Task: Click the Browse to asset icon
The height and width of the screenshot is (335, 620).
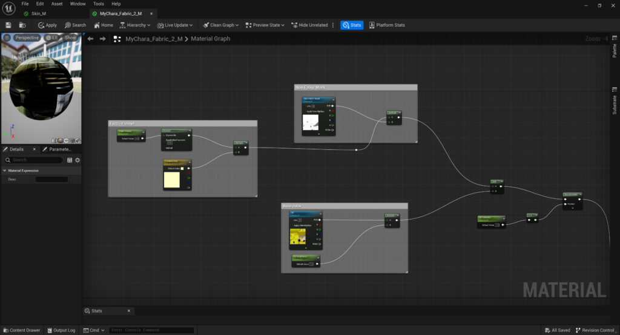Action: tap(22, 25)
